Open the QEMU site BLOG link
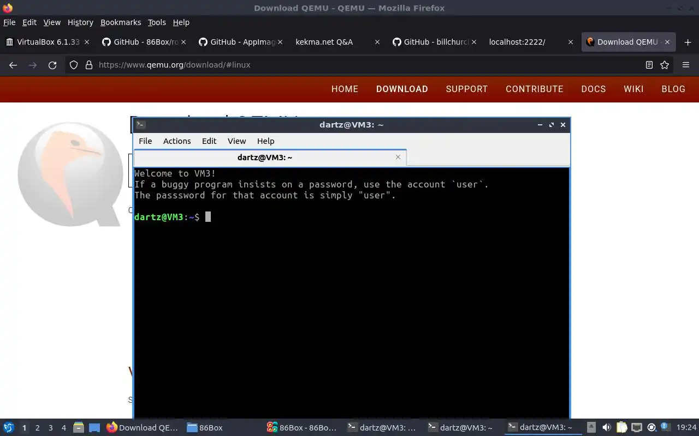This screenshot has height=436, width=699. pyautogui.click(x=673, y=89)
